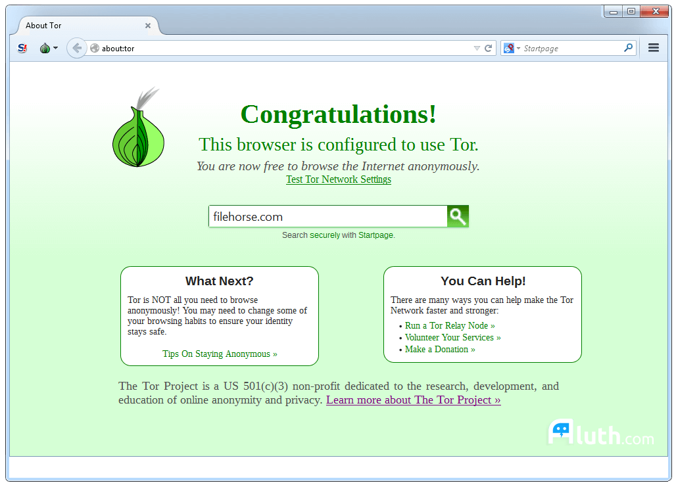Close the browser window
Viewport: 676px width, 485px height.
point(656,12)
